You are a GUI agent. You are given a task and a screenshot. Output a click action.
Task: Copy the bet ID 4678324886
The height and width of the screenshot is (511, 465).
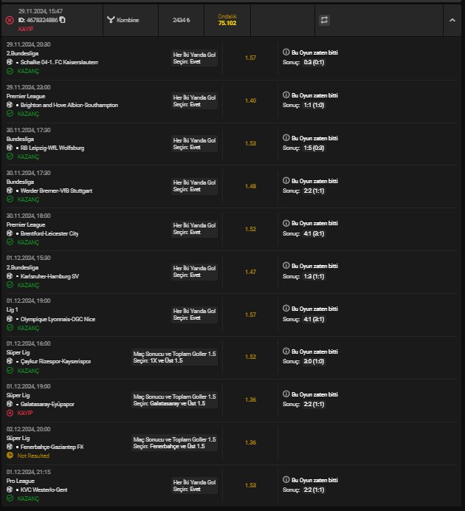(63, 20)
